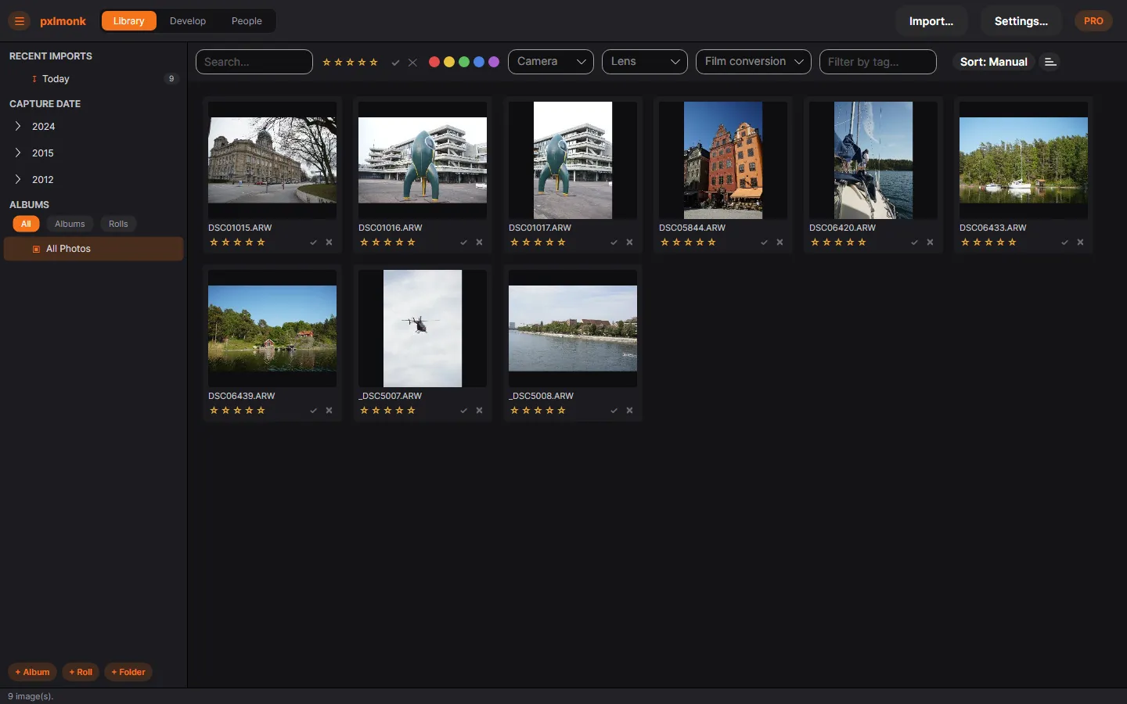The image size is (1127, 704).
Task: Add a new Album
Action: (33, 672)
